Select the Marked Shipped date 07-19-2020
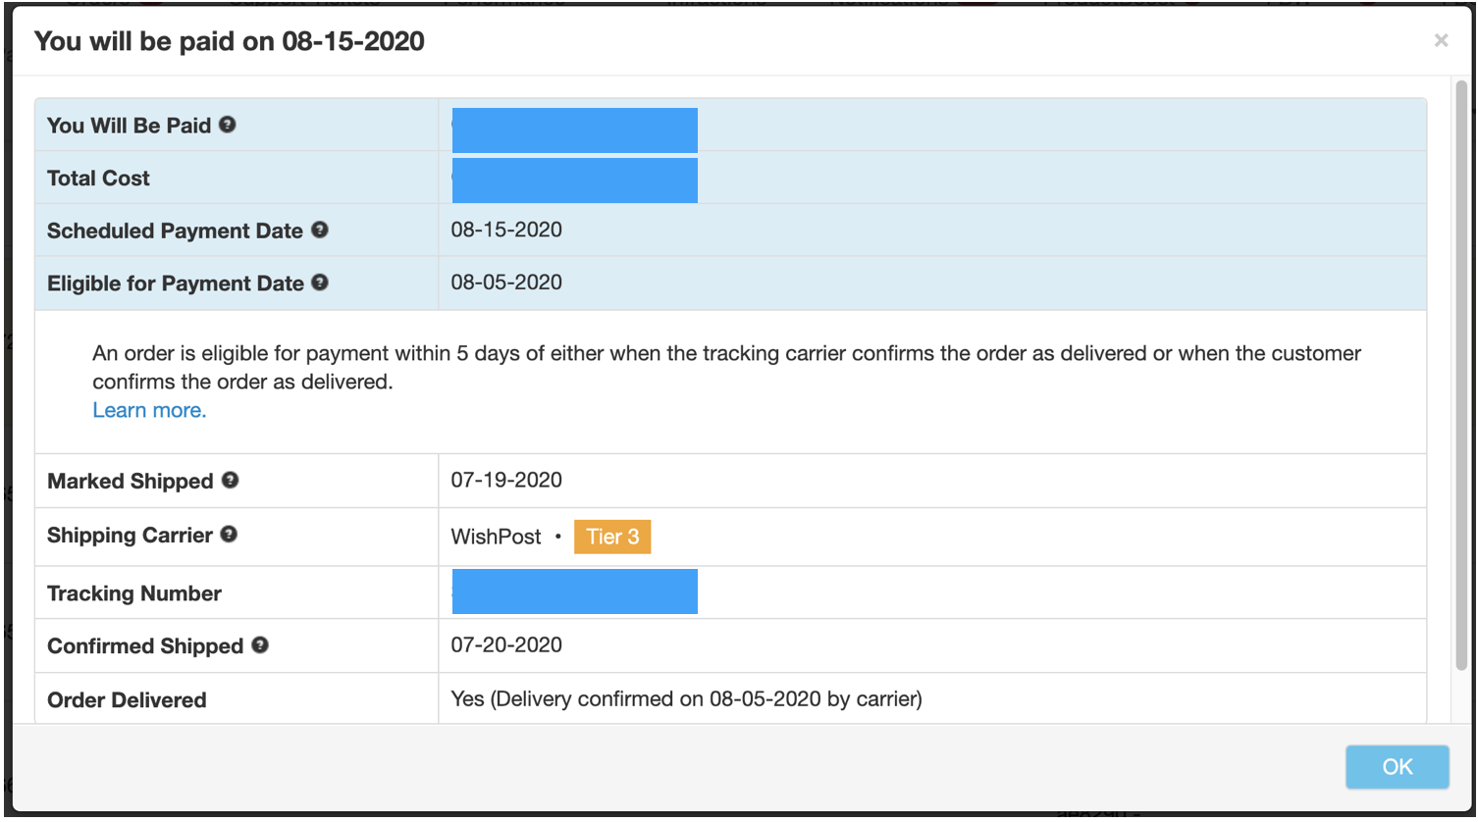The image size is (1478, 822). [506, 481]
